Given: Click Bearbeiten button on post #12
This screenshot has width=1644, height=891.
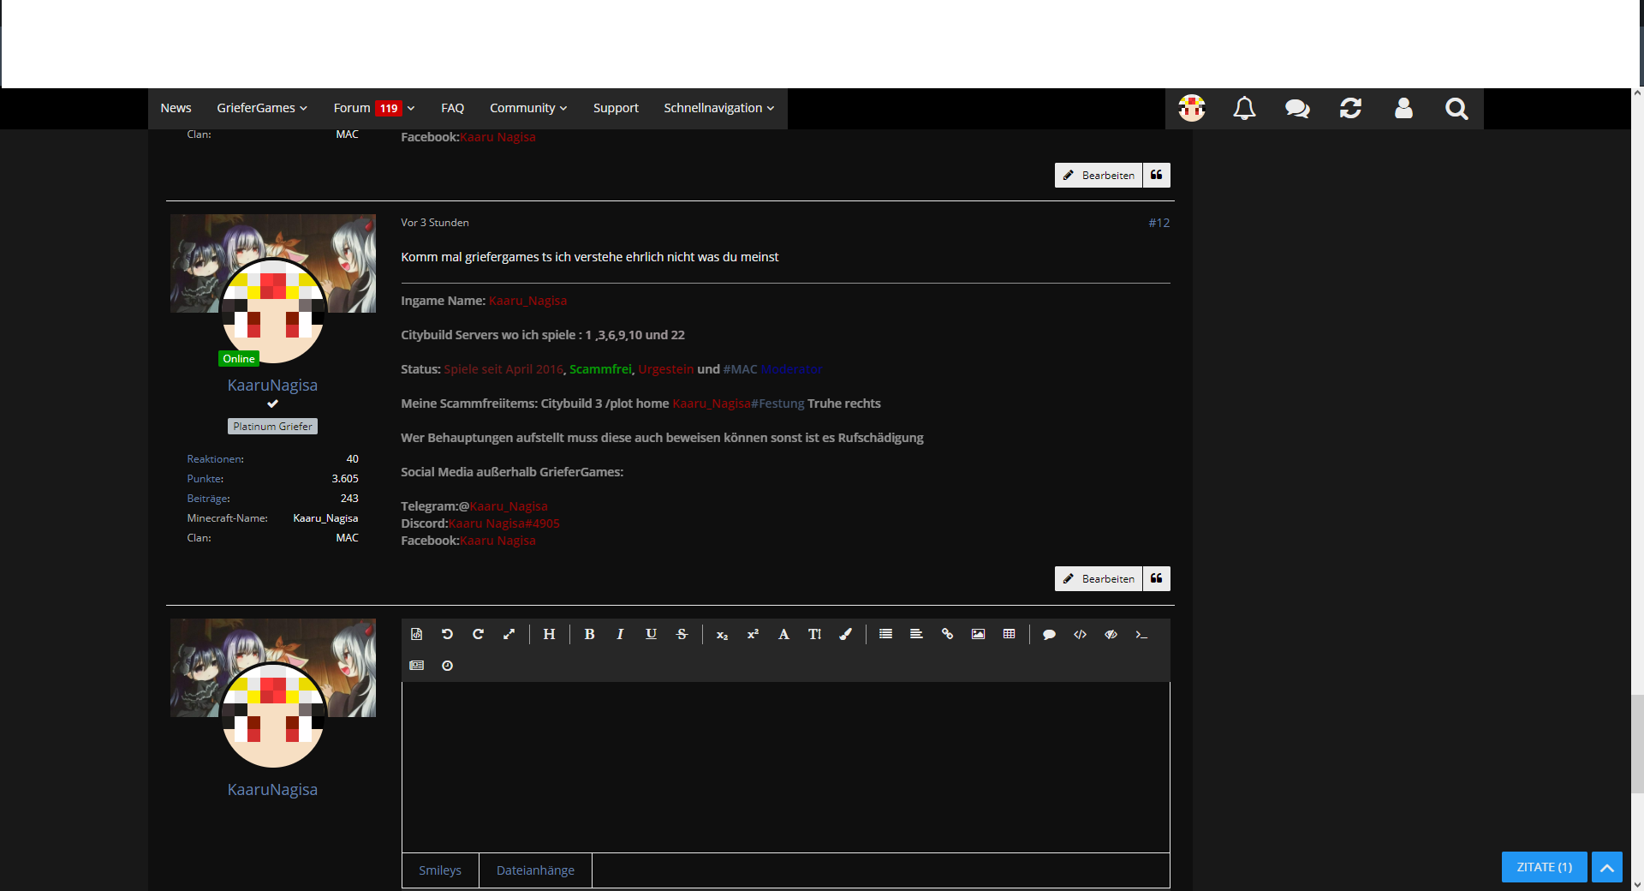Looking at the screenshot, I should pyautogui.click(x=1099, y=579).
